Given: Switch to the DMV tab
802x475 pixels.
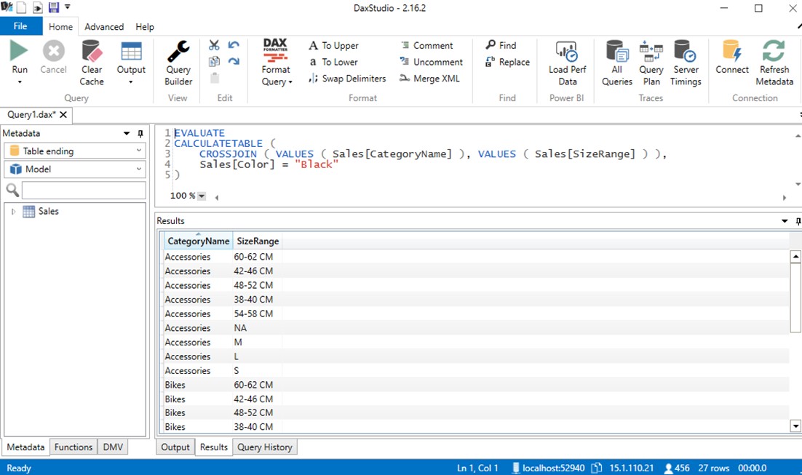Looking at the screenshot, I should pyautogui.click(x=113, y=447).
